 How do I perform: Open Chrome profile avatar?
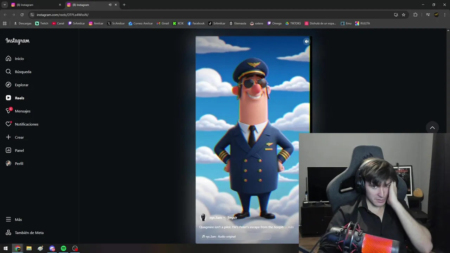pyautogui.click(x=436, y=15)
